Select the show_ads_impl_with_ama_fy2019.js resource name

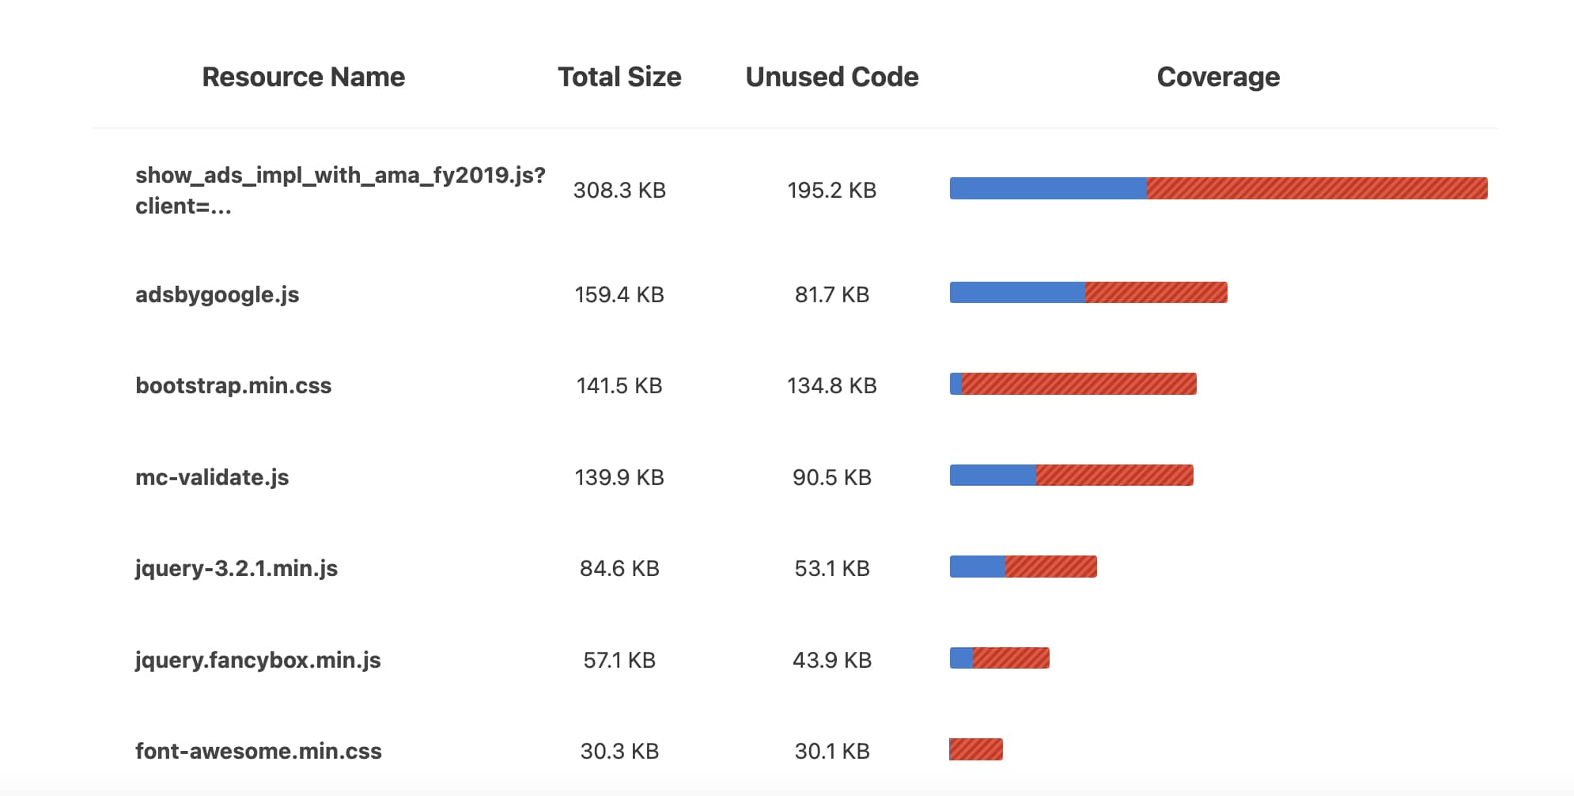click(340, 190)
